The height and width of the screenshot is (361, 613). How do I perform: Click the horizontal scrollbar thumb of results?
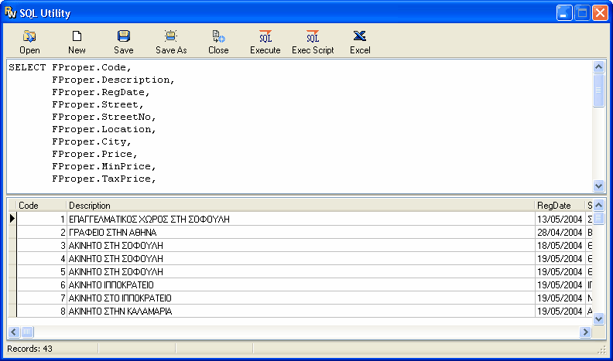pyautogui.click(x=27, y=332)
